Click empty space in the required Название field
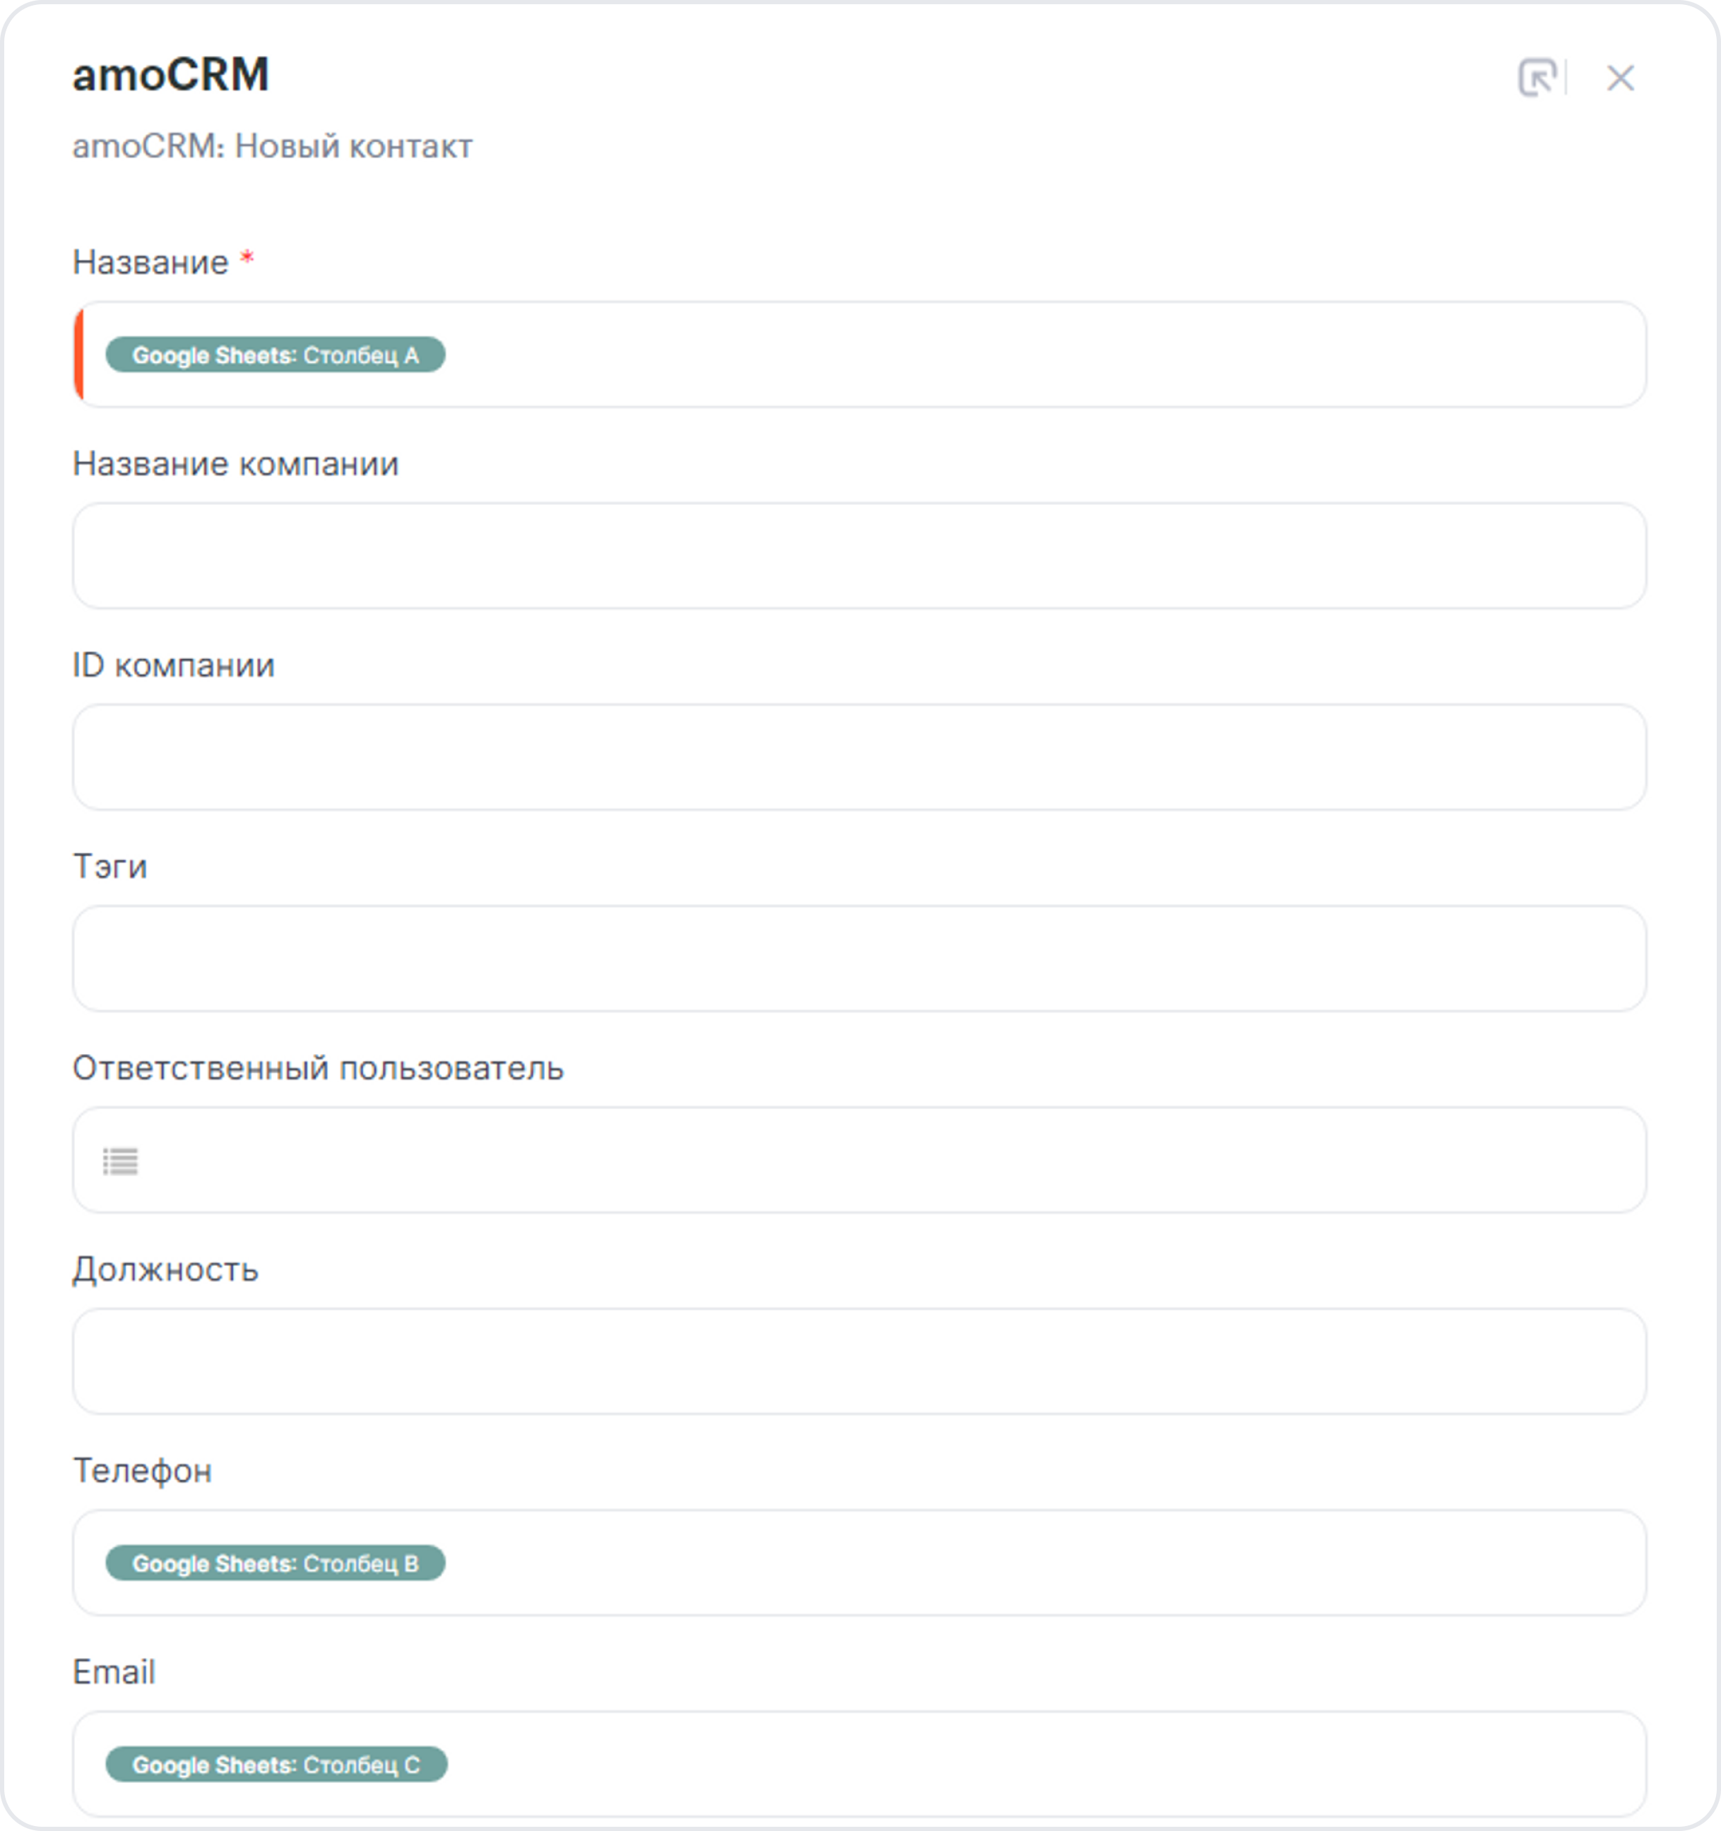The image size is (1721, 1831). [1041, 355]
